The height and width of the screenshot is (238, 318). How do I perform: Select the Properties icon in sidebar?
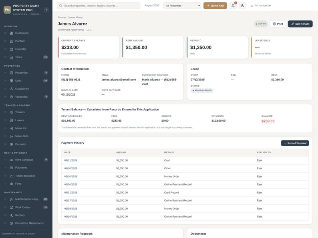tap(11, 73)
